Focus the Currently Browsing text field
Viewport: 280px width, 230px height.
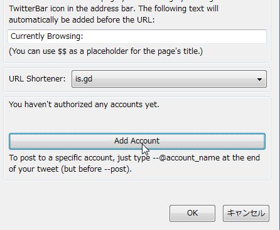coord(137,36)
